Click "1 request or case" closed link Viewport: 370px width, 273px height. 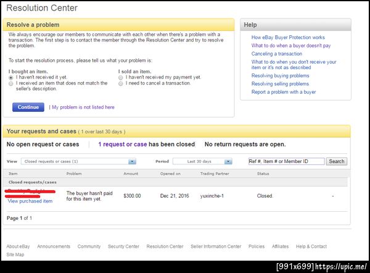(123, 145)
